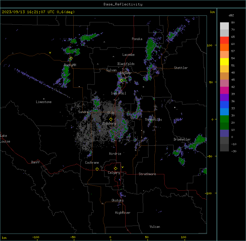
Task: Click the white asterisk above Limestone
Action: click(44, 99)
